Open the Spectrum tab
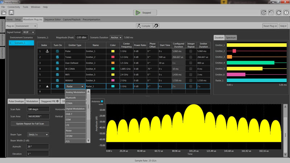 [x=231, y=38]
